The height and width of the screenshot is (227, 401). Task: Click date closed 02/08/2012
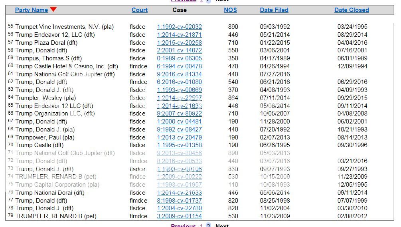click(352, 216)
